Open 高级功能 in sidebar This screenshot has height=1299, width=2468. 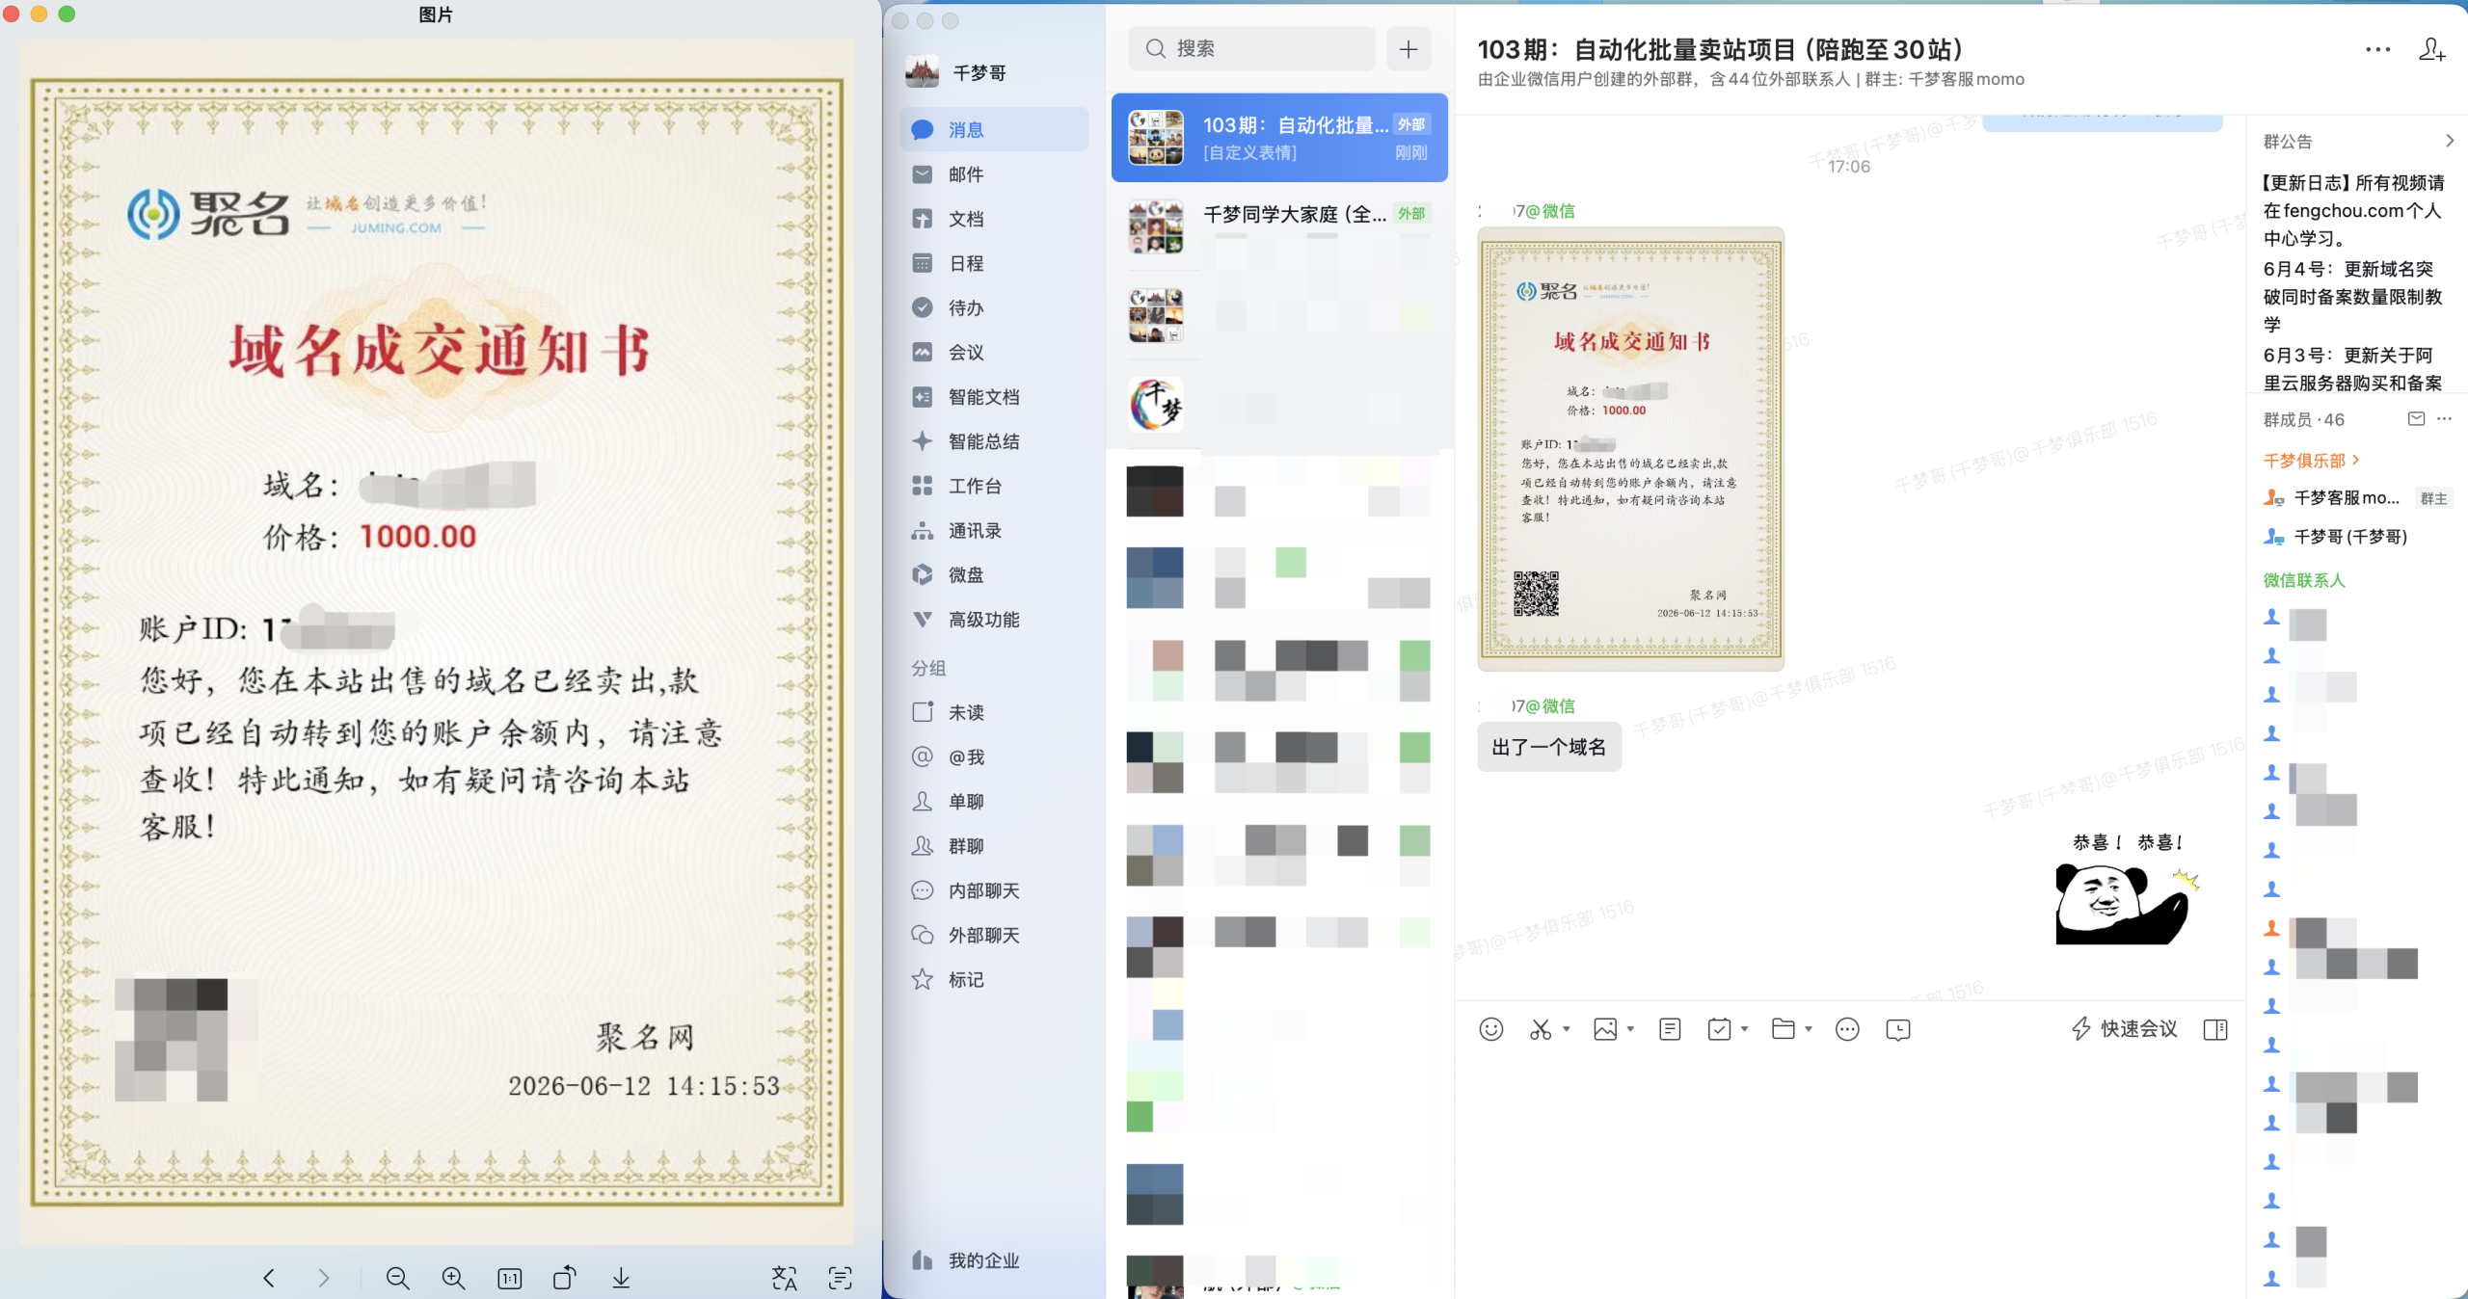[994, 620]
